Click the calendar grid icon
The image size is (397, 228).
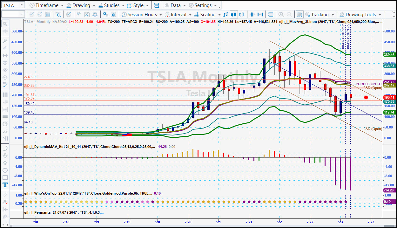48,15
